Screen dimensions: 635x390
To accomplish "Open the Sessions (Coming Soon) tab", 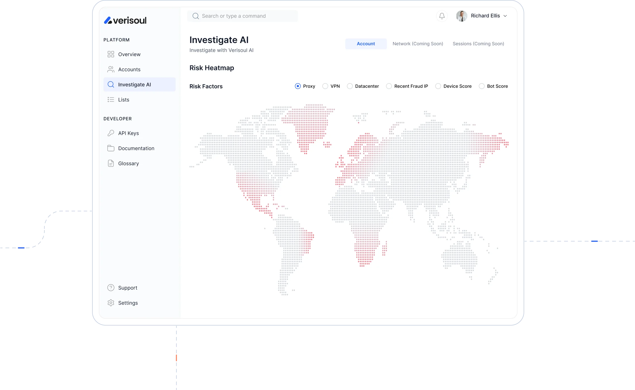I will (478, 44).
